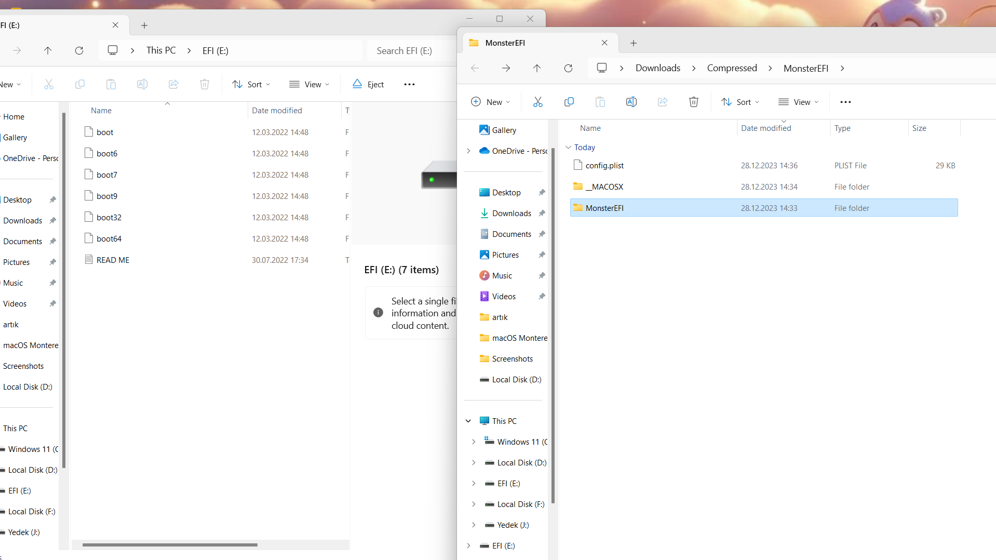Go up one folder level in MonsterEFI window
Viewport: 996px width, 560px height.
(x=537, y=68)
